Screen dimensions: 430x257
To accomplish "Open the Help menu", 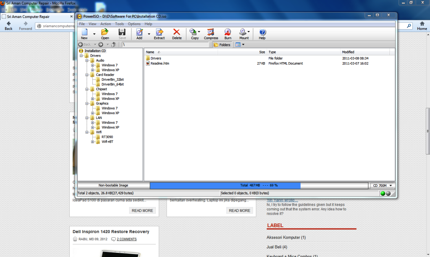I will (x=148, y=24).
